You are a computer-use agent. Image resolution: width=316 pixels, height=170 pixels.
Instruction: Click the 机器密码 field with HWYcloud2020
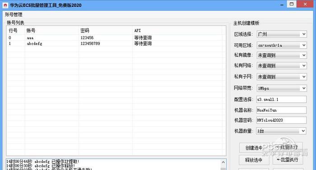(282, 120)
